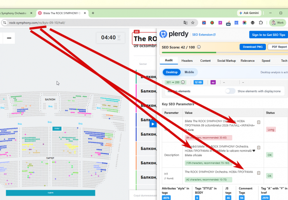Click the PDF Report button
The height and width of the screenshot is (200, 288).
tap(278, 47)
